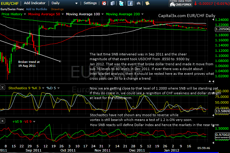
Task: Click the 1.24000 price axis label
Action: pos(222,20)
